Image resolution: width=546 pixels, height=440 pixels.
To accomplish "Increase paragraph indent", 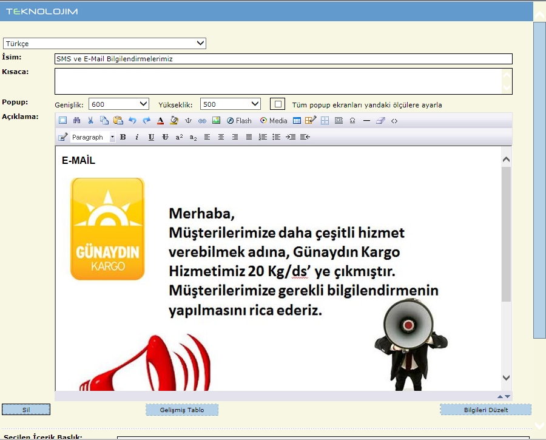I will [x=291, y=137].
